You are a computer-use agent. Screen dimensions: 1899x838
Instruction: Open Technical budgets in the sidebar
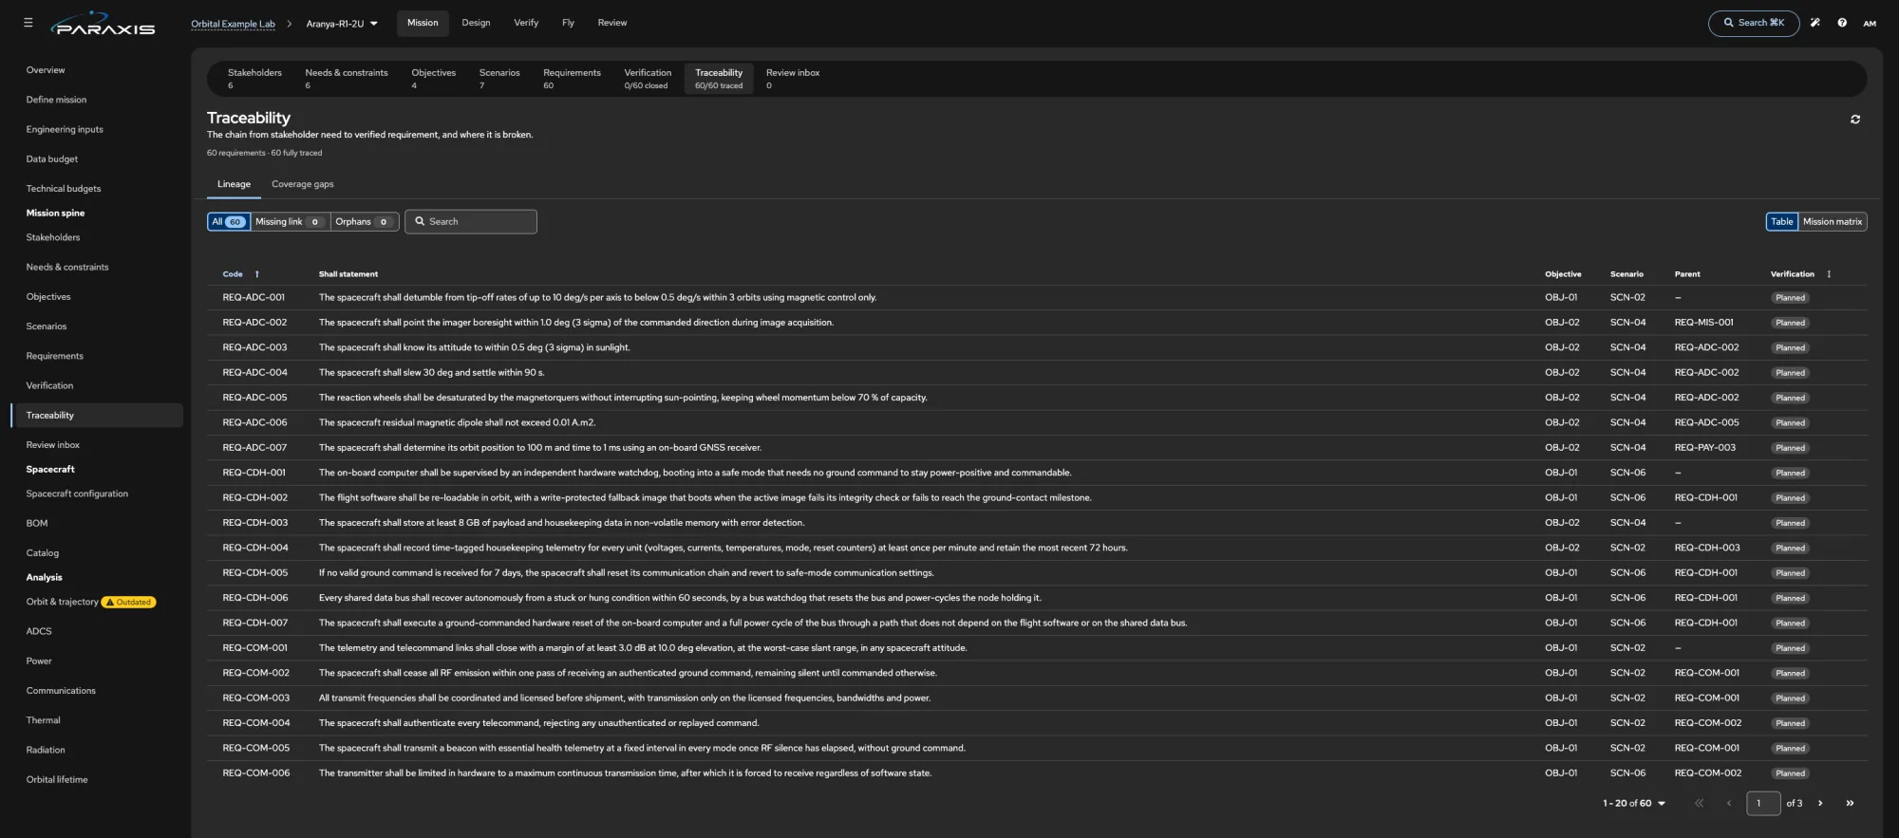point(64,189)
